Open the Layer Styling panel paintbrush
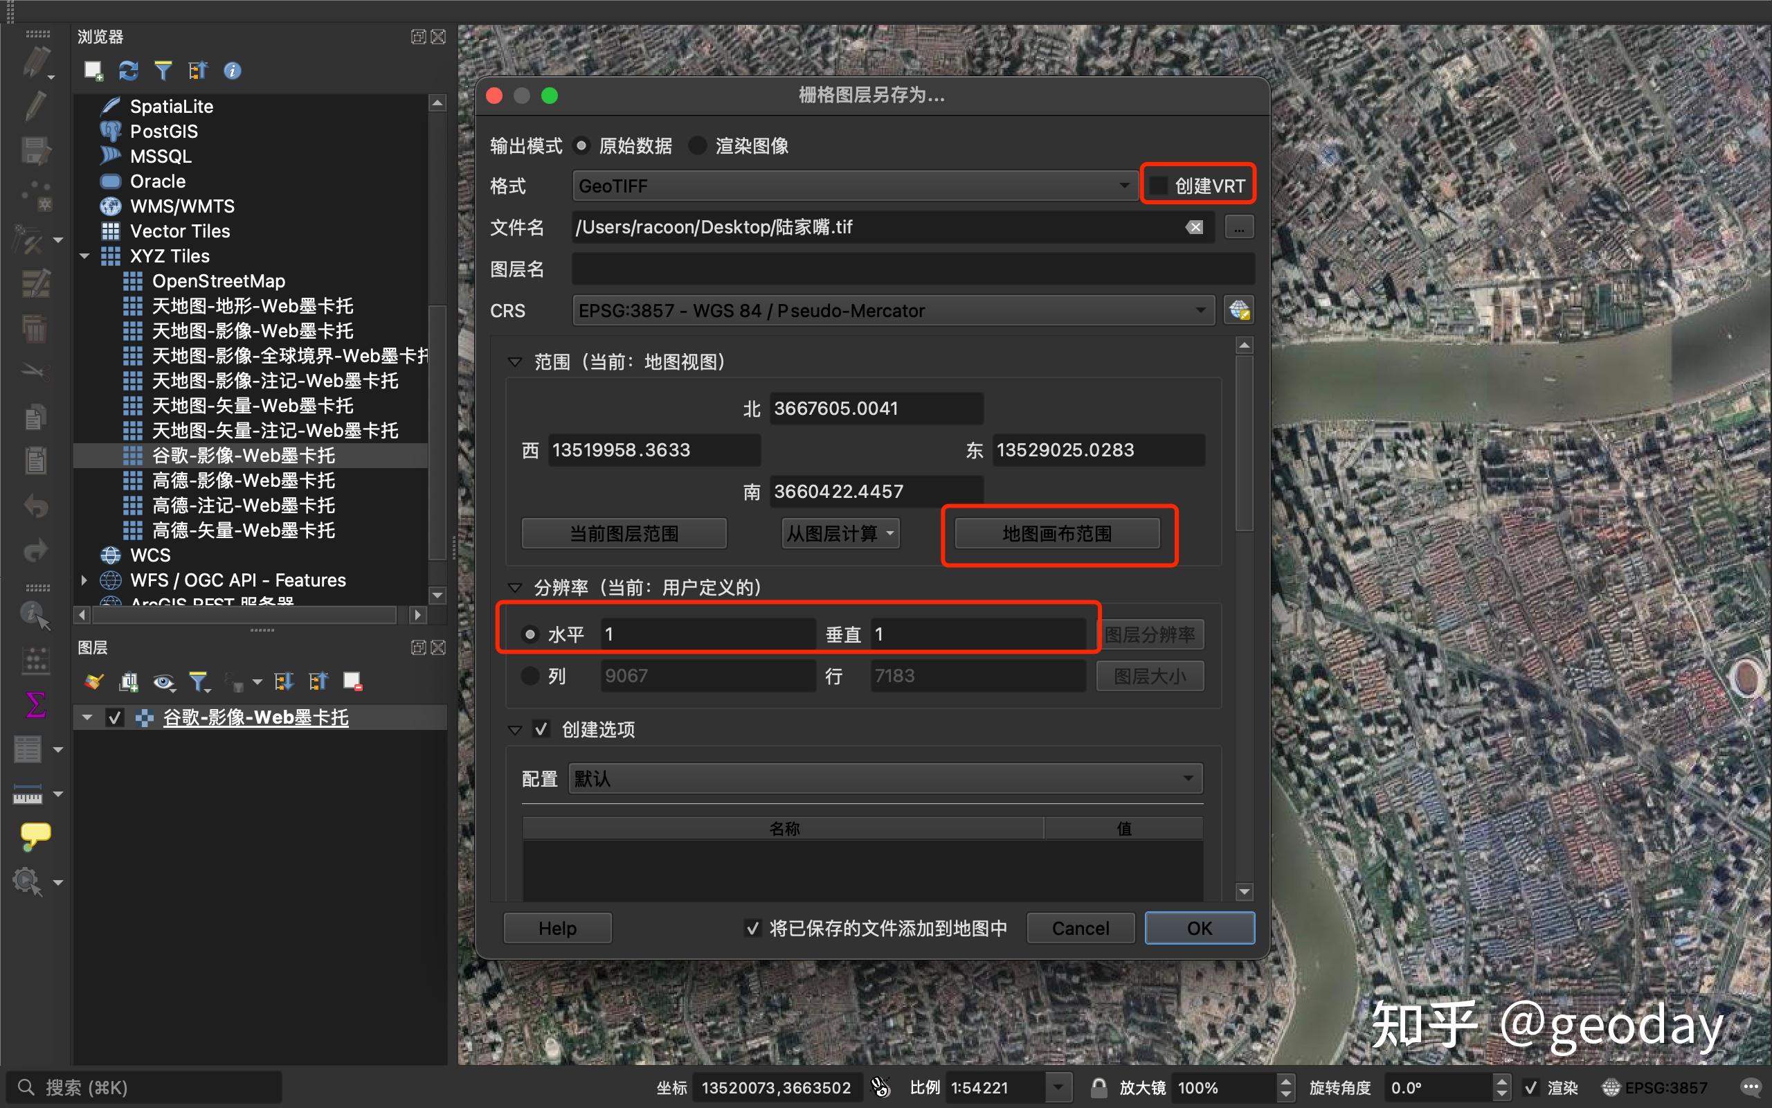Image resolution: width=1772 pixels, height=1108 pixels. (x=93, y=681)
